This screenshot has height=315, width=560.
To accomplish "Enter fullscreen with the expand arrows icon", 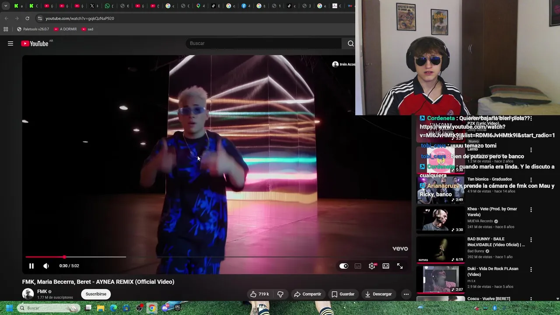I will click(400, 266).
